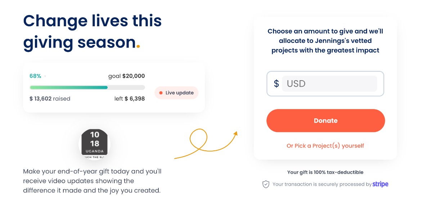
Task: Click the red dot in Live update badge
Action: point(161,93)
